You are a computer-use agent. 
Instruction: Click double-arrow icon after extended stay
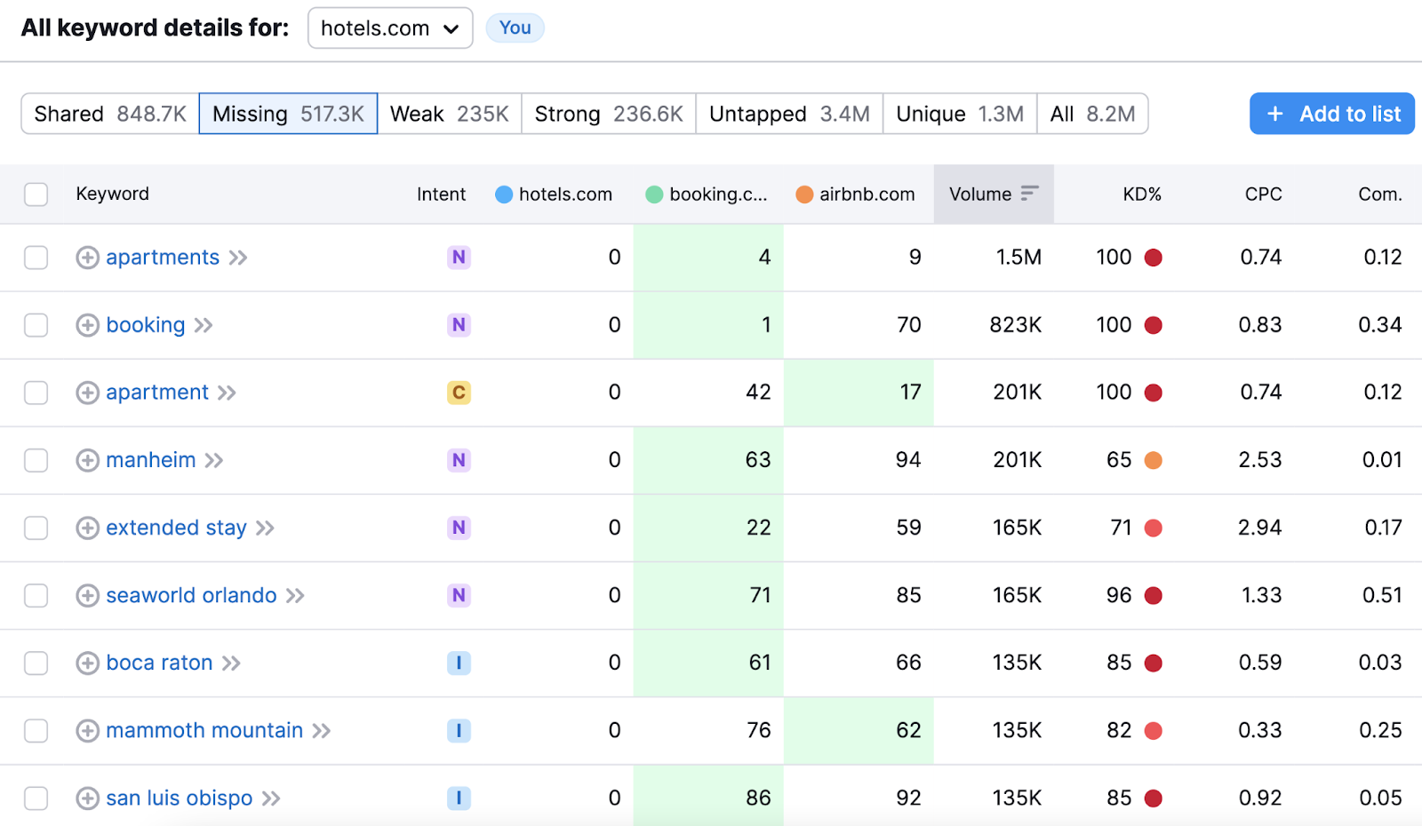(x=265, y=528)
